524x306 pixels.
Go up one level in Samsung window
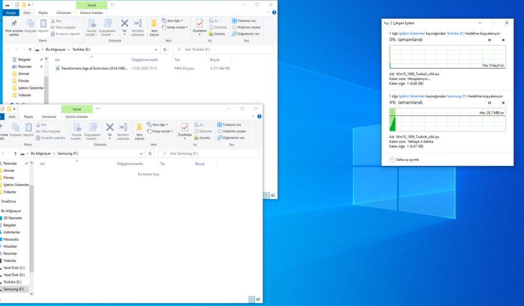click(15, 153)
